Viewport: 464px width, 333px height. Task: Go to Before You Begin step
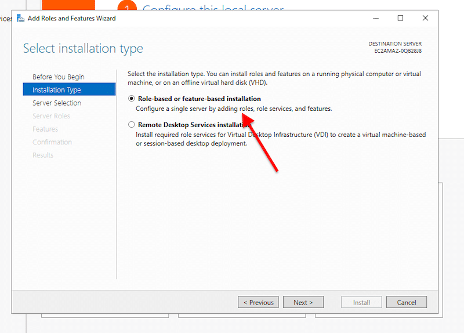click(59, 77)
